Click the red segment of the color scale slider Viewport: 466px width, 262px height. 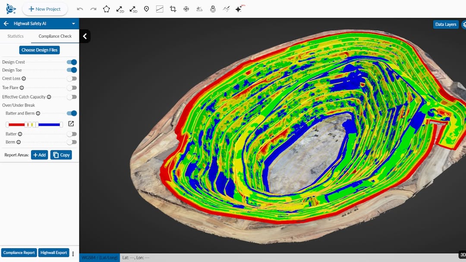click(x=16, y=125)
